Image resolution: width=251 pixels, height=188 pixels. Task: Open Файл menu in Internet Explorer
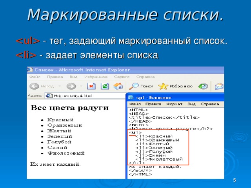(x=35, y=77)
